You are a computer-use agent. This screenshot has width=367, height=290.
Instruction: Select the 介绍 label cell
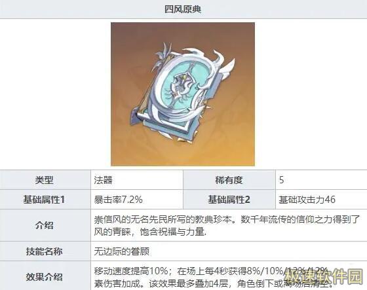pos(45,225)
